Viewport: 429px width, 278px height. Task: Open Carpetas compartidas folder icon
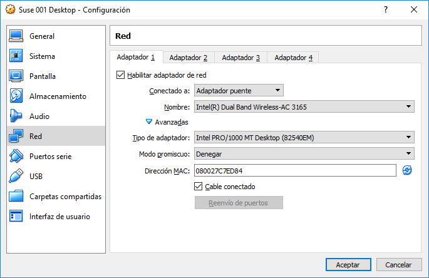[17, 197]
